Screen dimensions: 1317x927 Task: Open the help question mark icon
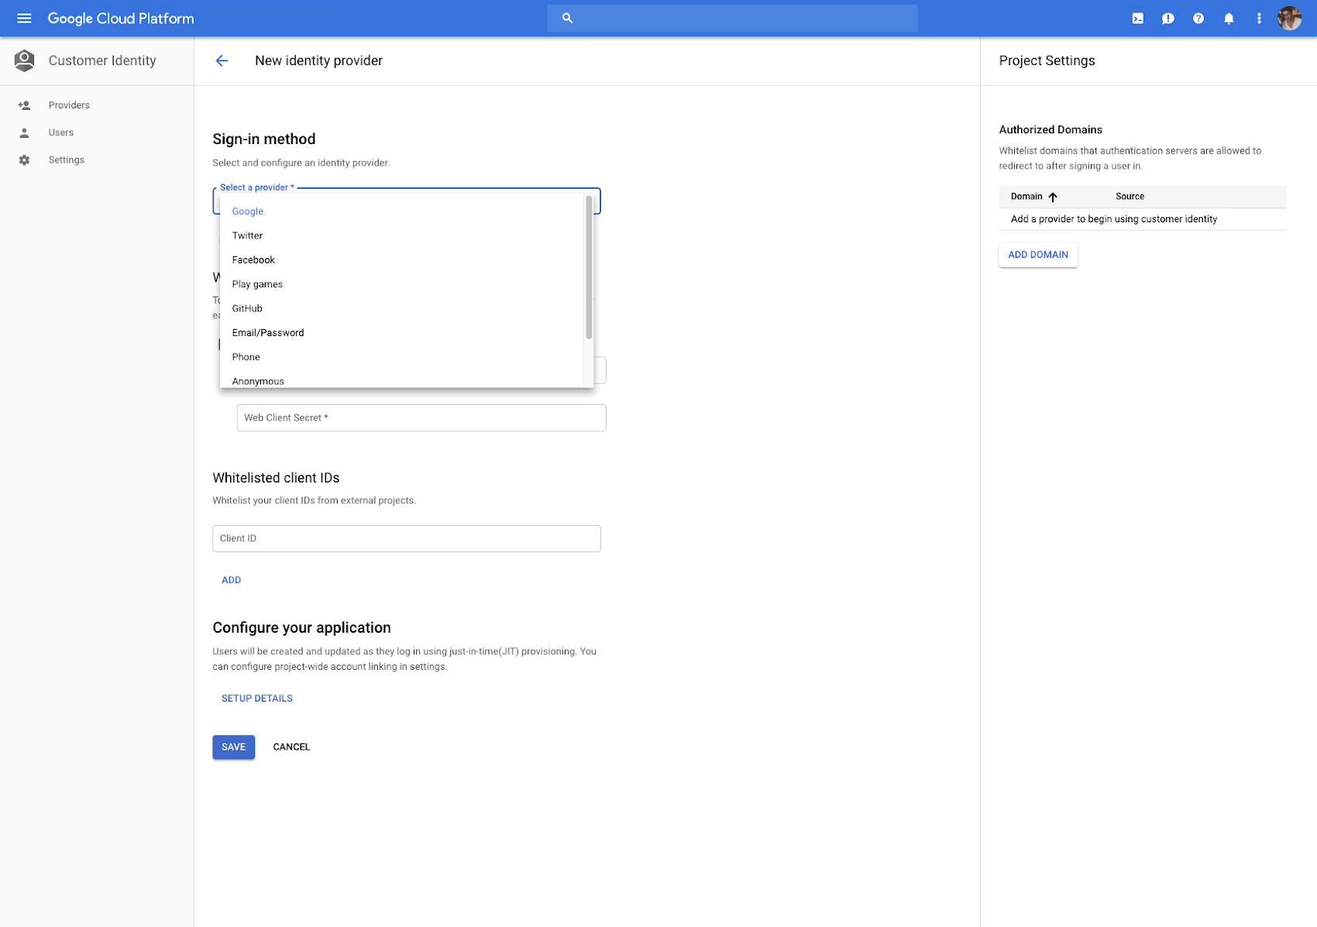click(1198, 18)
